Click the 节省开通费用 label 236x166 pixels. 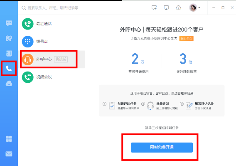[138, 72]
